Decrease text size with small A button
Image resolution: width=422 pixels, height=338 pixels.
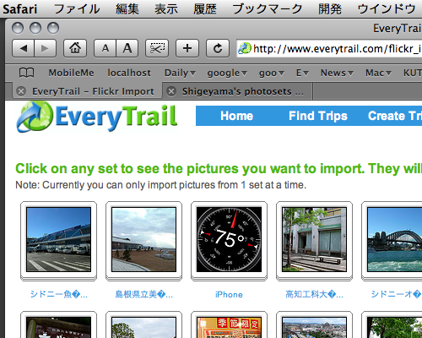(x=105, y=48)
